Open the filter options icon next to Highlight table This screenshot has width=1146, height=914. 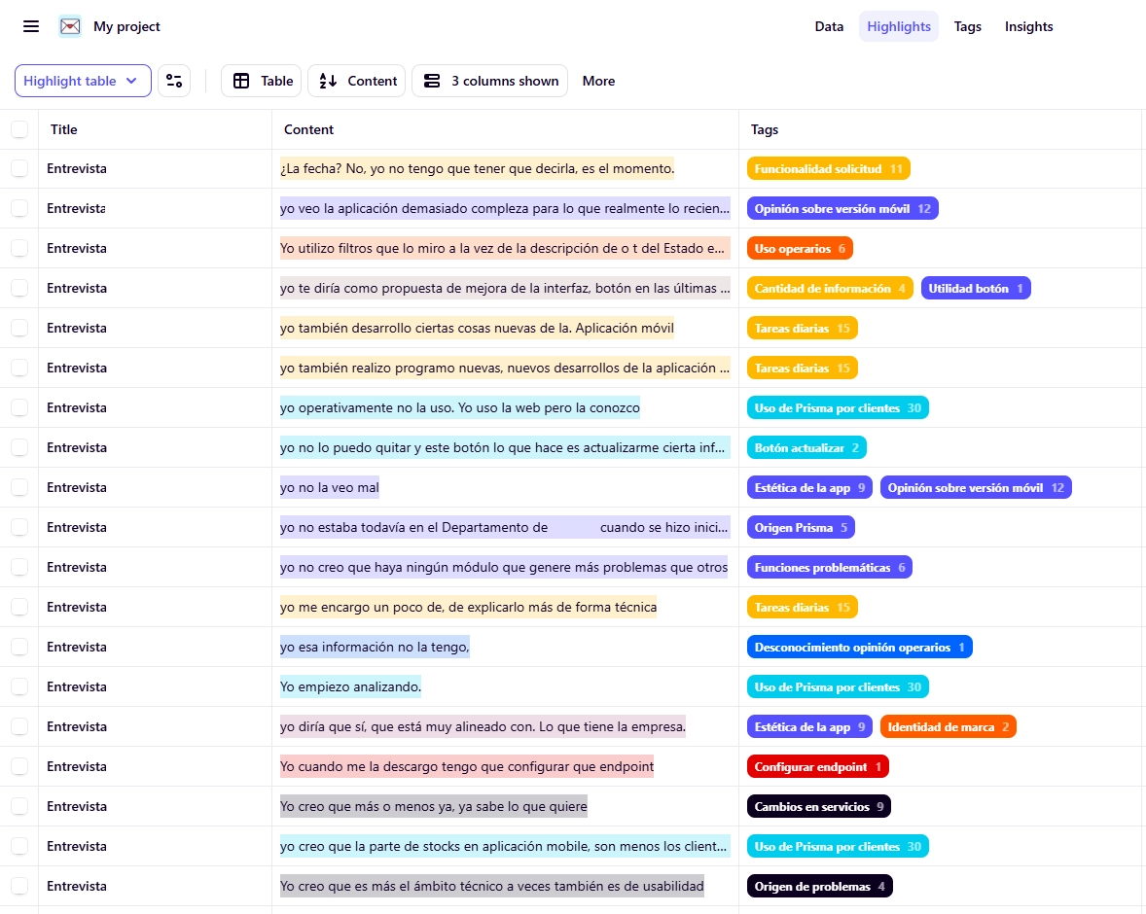[x=174, y=81]
